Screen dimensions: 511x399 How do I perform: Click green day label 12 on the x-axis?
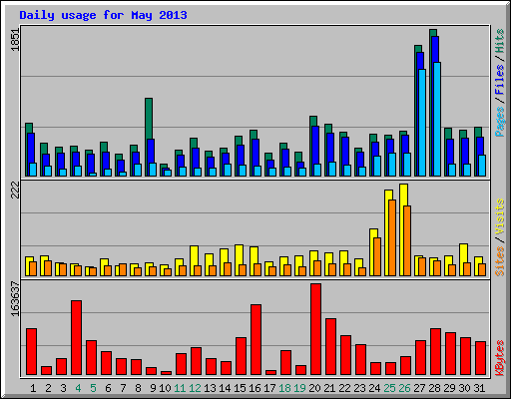coord(195,388)
